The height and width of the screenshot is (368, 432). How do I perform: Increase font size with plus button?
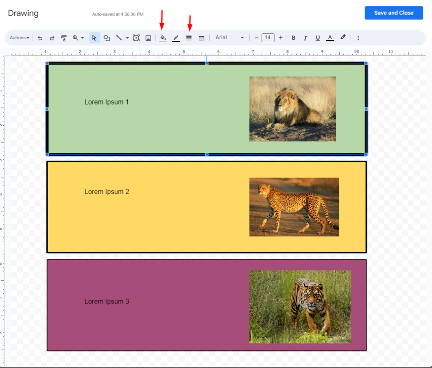pyautogui.click(x=281, y=38)
